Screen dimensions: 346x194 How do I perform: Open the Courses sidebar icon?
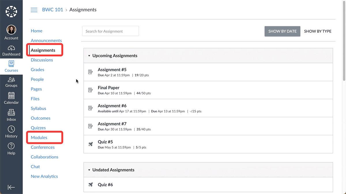click(x=11, y=64)
